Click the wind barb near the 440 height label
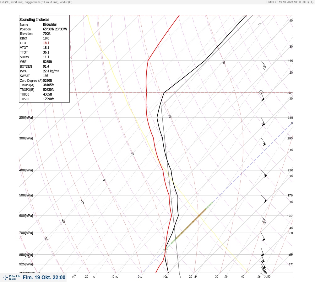 tap(263, 65)
